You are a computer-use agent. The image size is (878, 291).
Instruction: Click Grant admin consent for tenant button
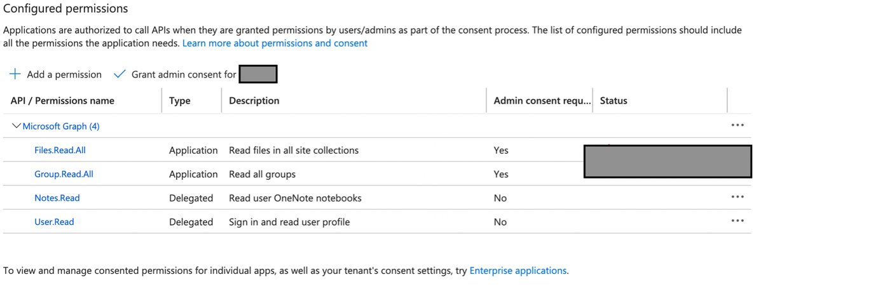[x=184, y=74]
